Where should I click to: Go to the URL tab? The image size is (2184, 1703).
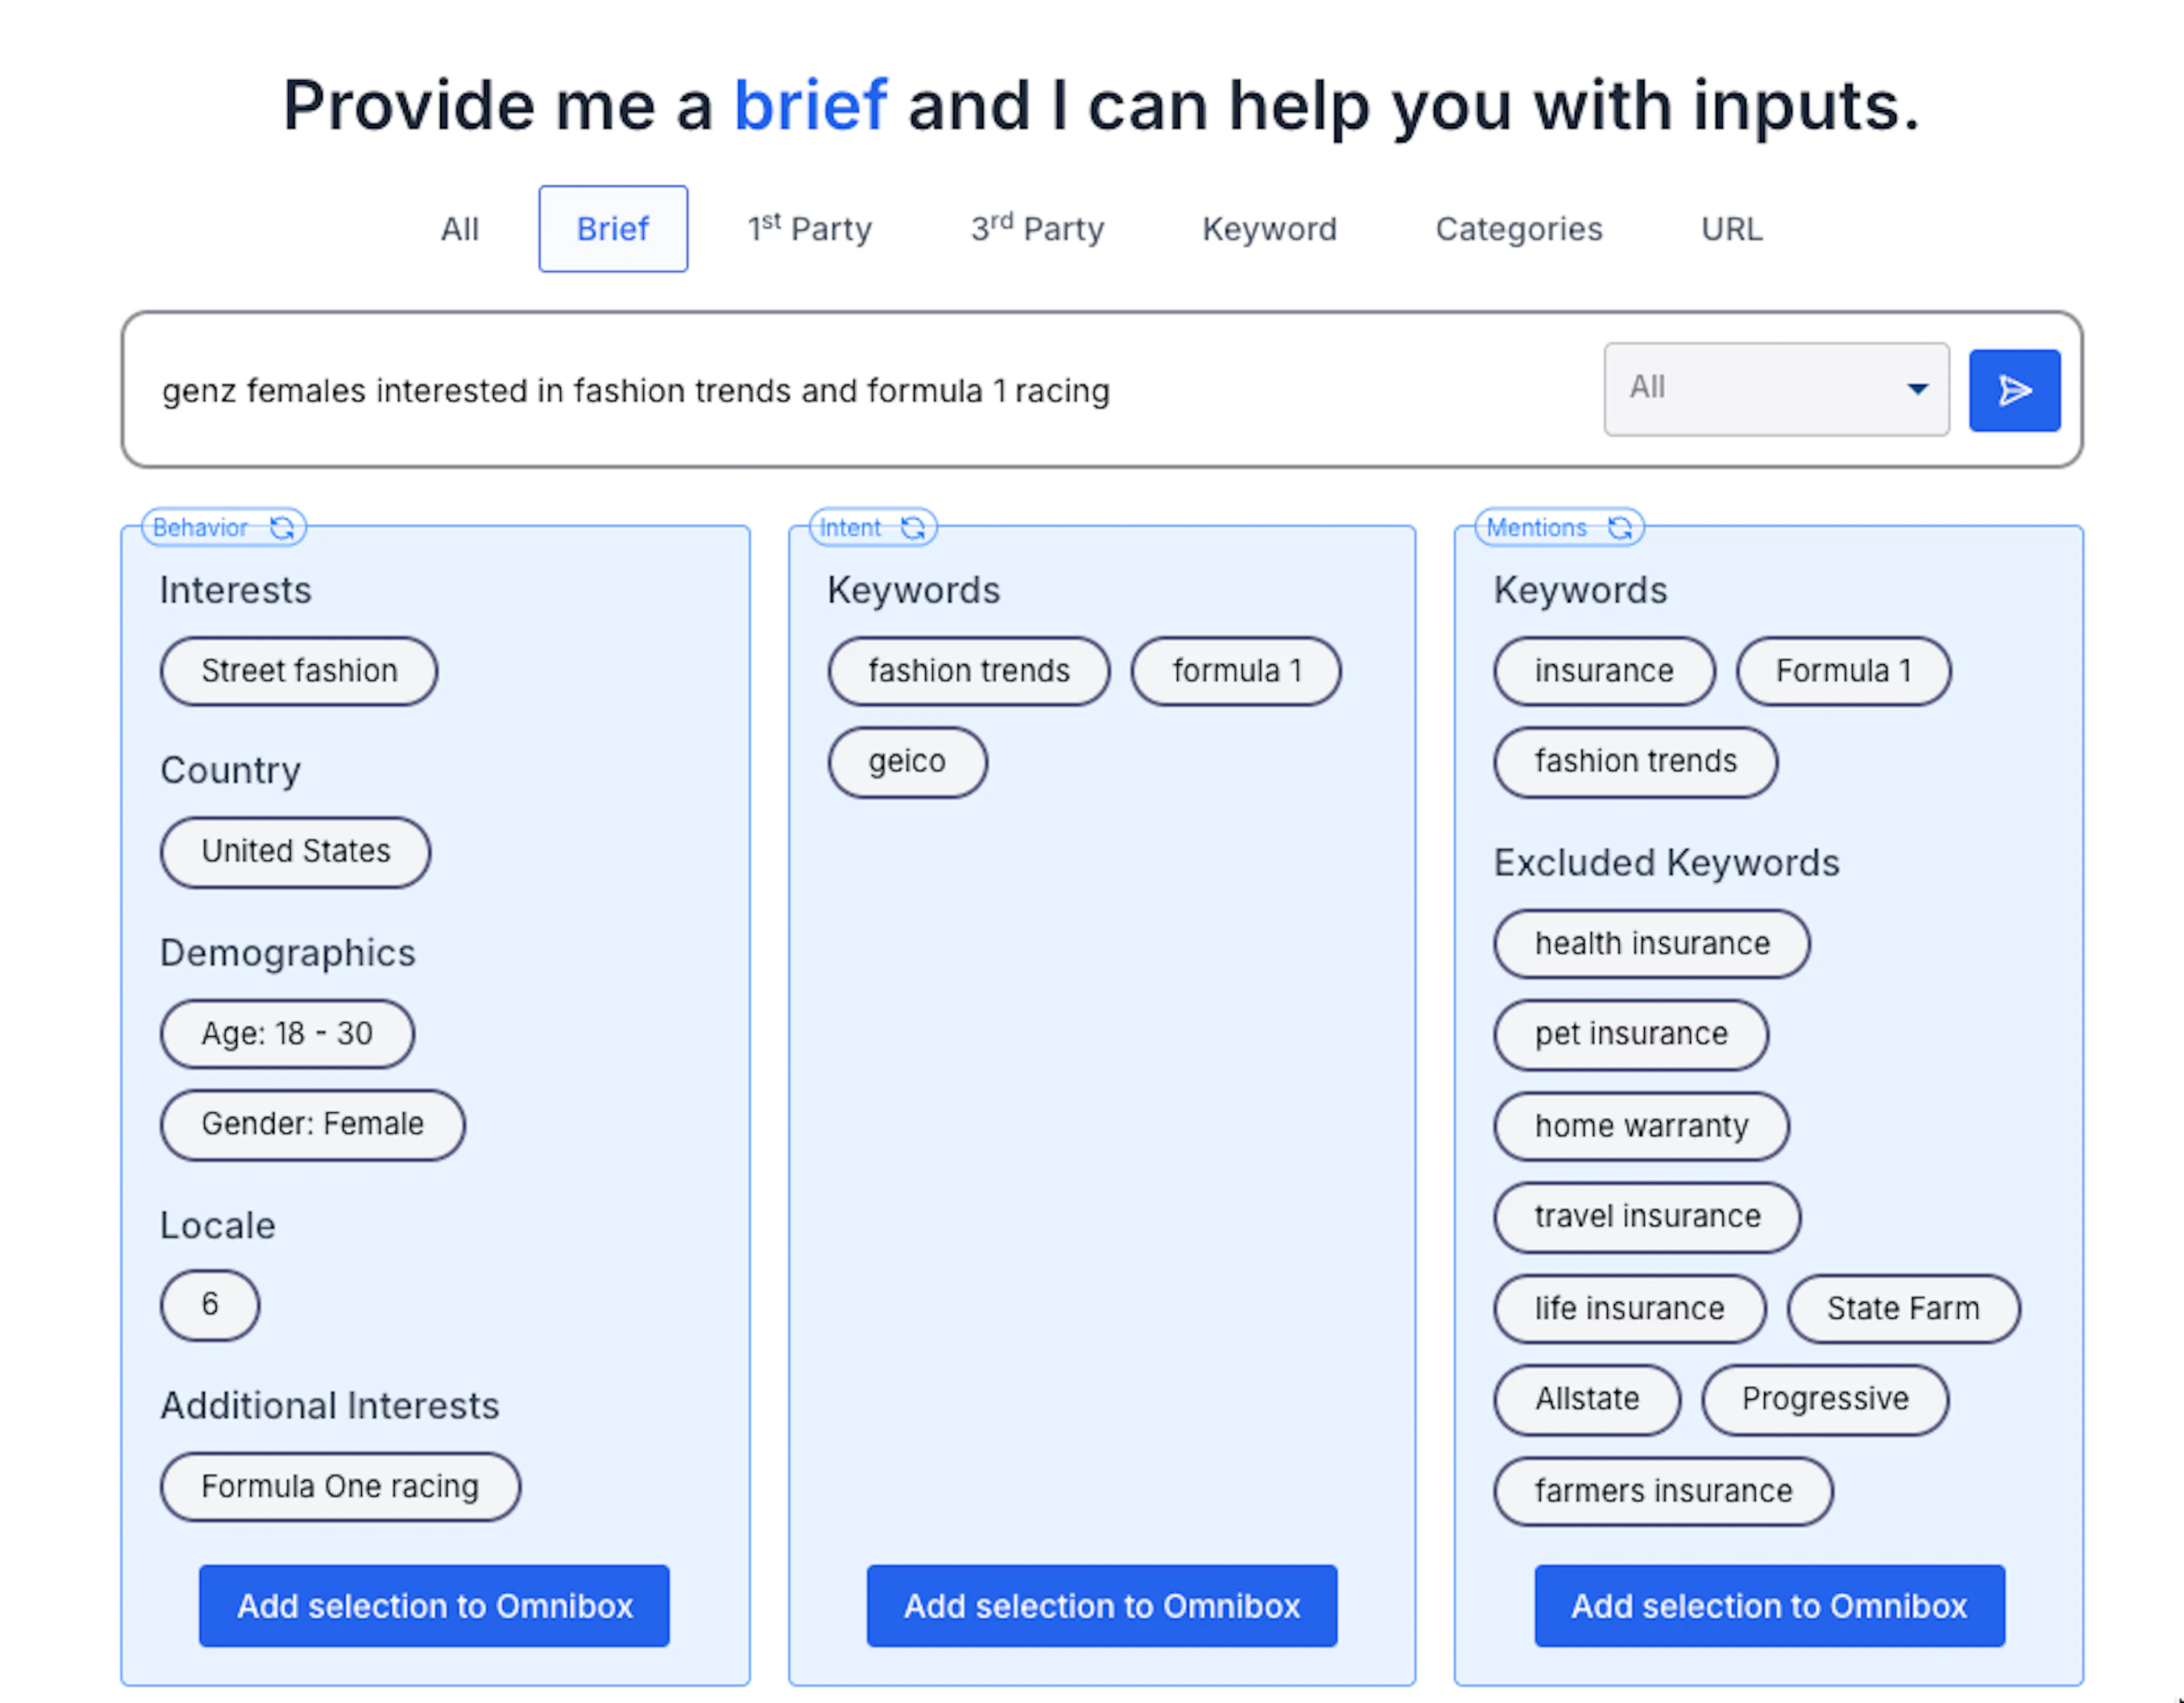[1731, 229]
